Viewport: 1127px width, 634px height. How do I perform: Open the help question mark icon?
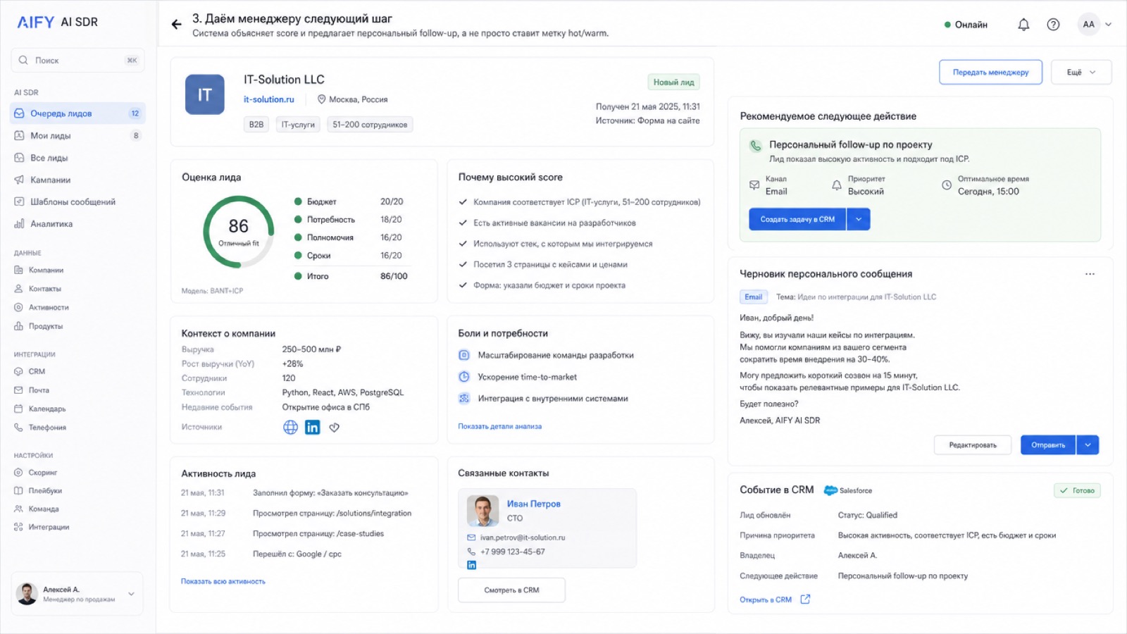(1053, 25)
